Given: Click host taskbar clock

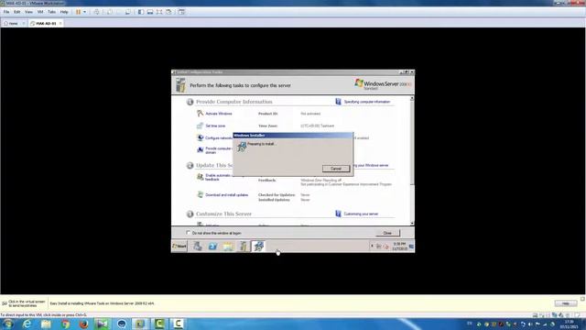Looking at the screenshot, I should pyautogui.click(x=569, y=324).
